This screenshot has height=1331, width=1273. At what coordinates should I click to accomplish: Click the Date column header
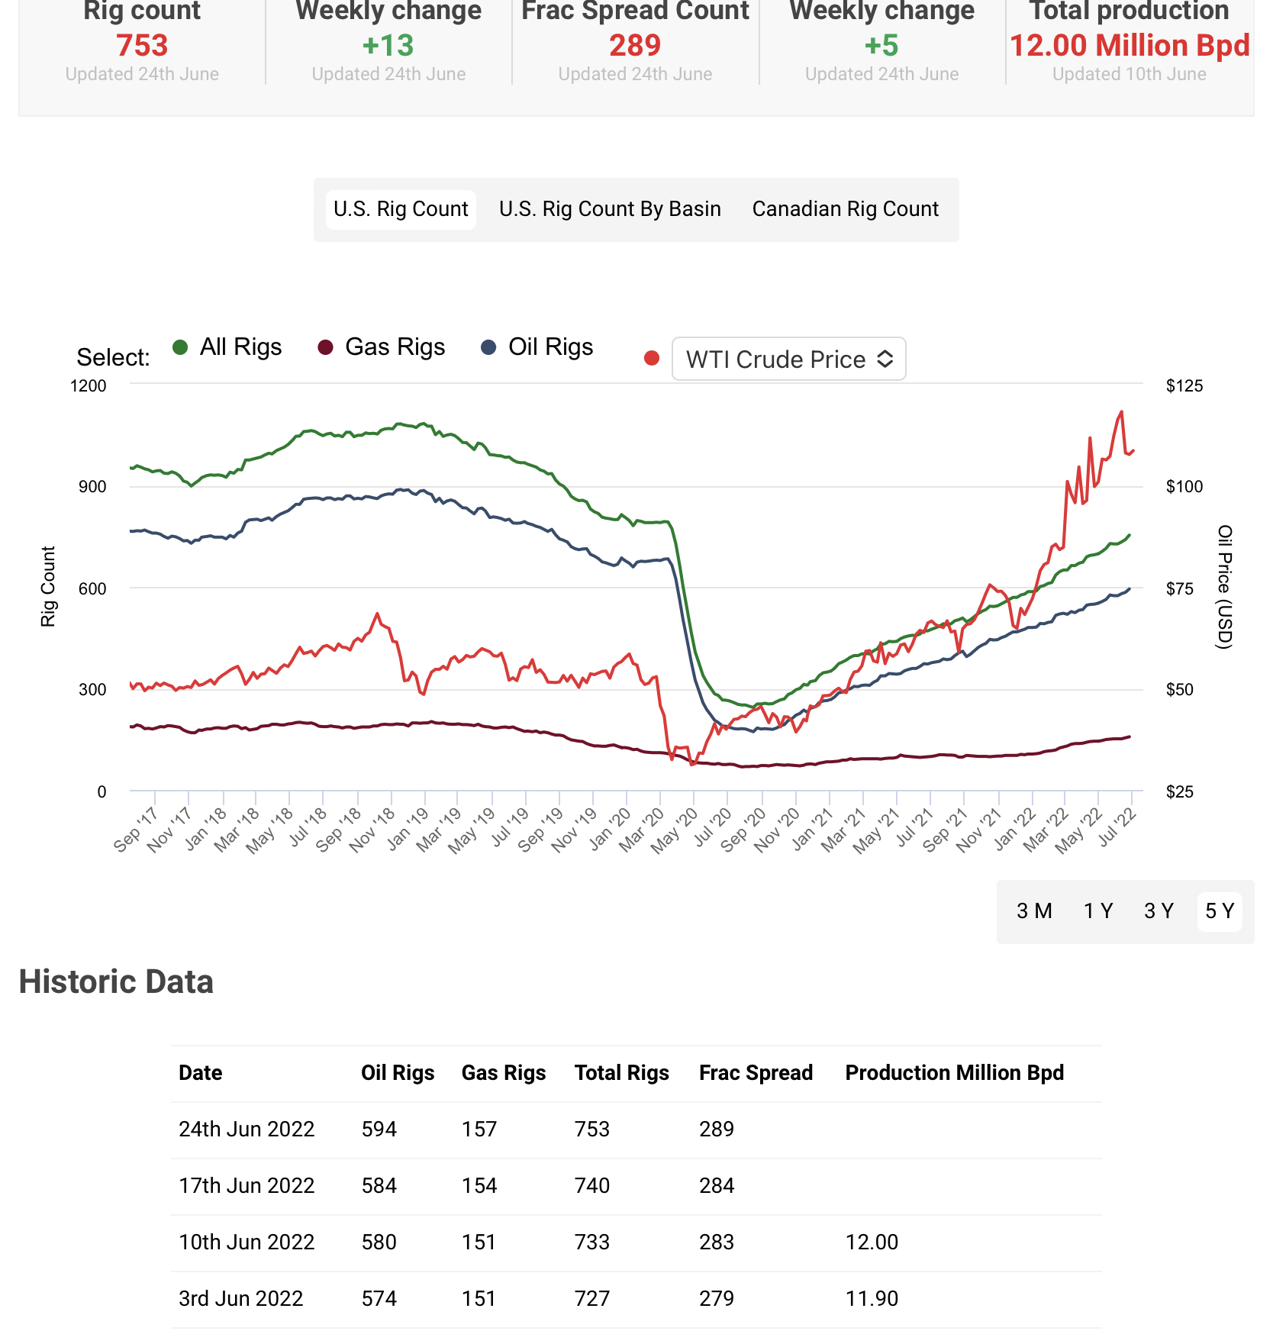click(x=200, y=1073)
